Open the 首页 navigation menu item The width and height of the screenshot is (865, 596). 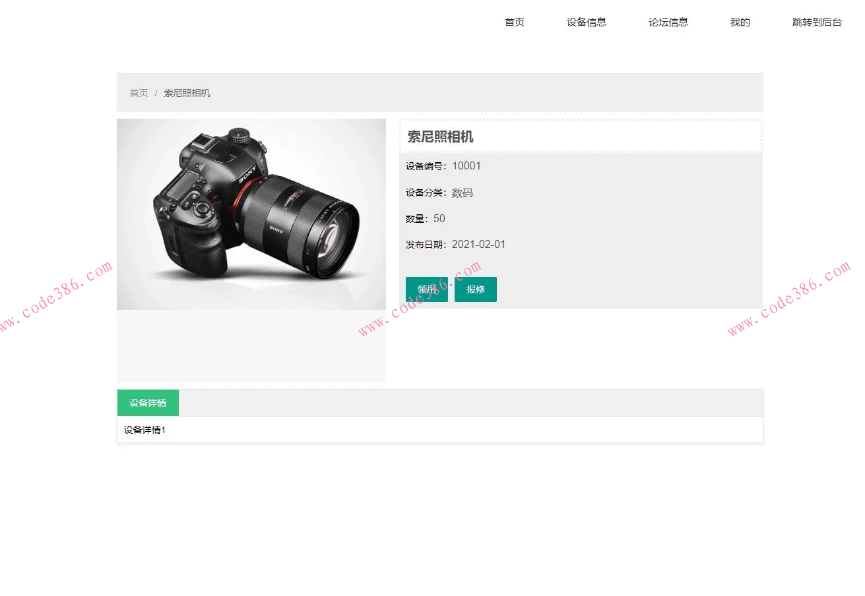point(514,22)
